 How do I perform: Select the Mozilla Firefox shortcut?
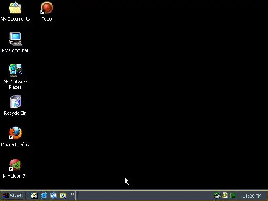tap(15, 133)
